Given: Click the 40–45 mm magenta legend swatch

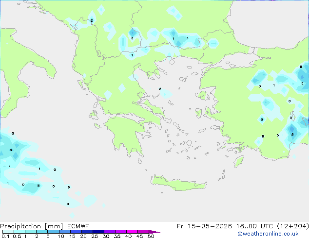Looking at the screenshot, I should 132,232.
